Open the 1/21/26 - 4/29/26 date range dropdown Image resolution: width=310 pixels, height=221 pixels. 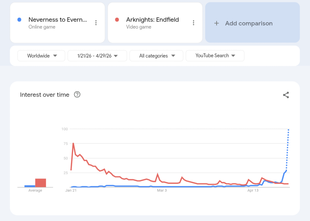pos(97,56)
